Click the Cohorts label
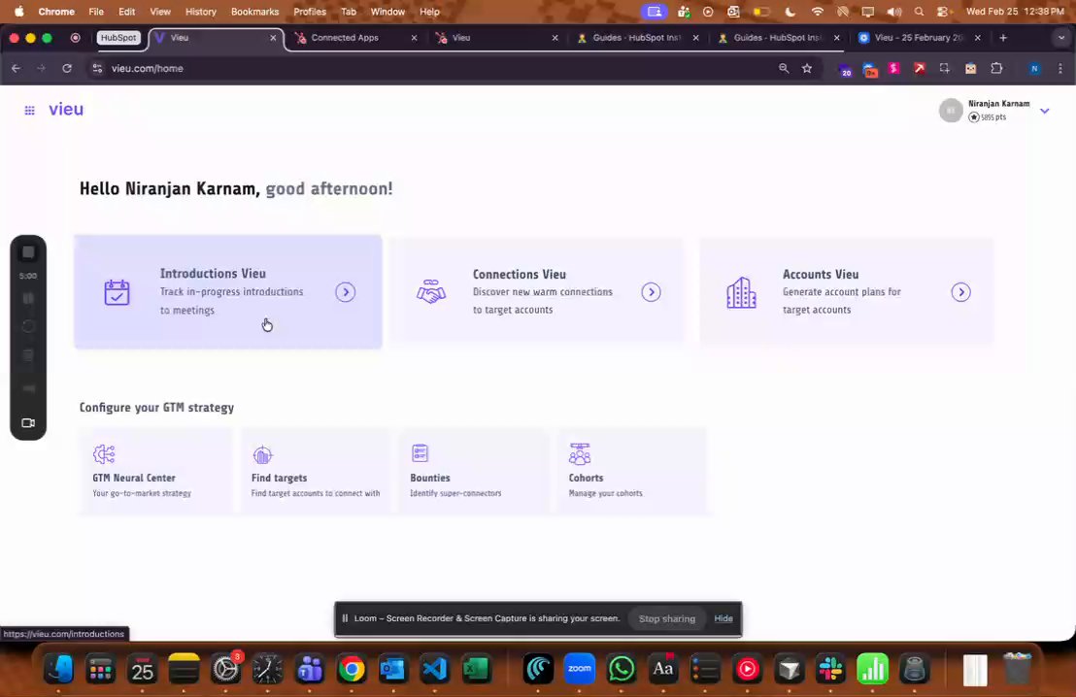The height and width of the screenshot is (697, 1076). pos(586,478)
